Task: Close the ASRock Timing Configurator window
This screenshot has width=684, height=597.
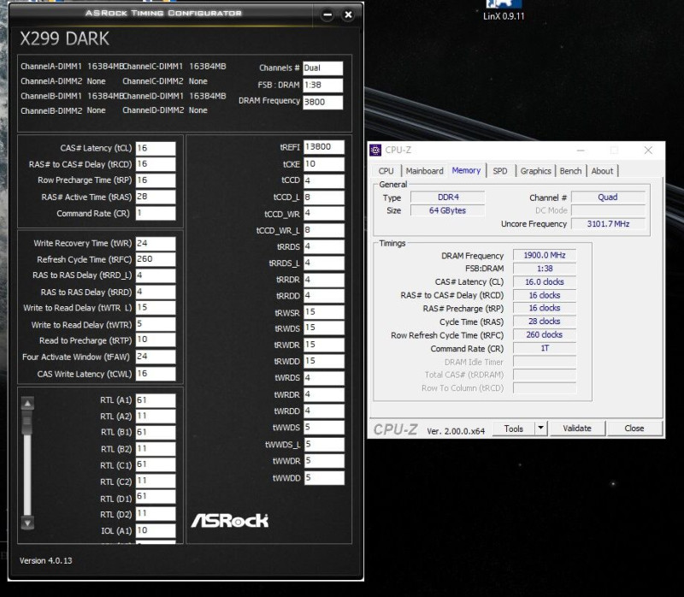Action: point(348,15)
